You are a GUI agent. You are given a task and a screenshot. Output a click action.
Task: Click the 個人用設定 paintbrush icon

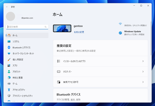[9, 59]
